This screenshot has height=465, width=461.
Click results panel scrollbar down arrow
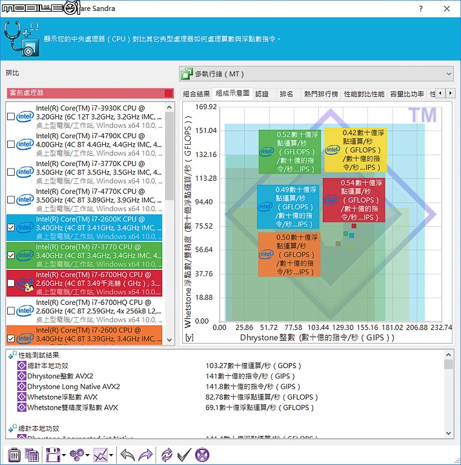click(448, 433)
